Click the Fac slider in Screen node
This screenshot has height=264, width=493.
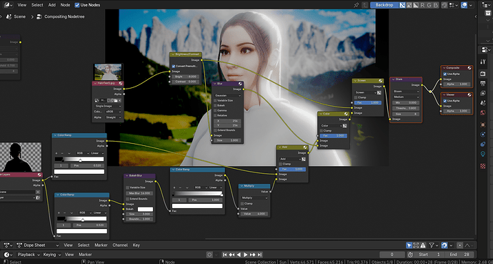point(368,103)
